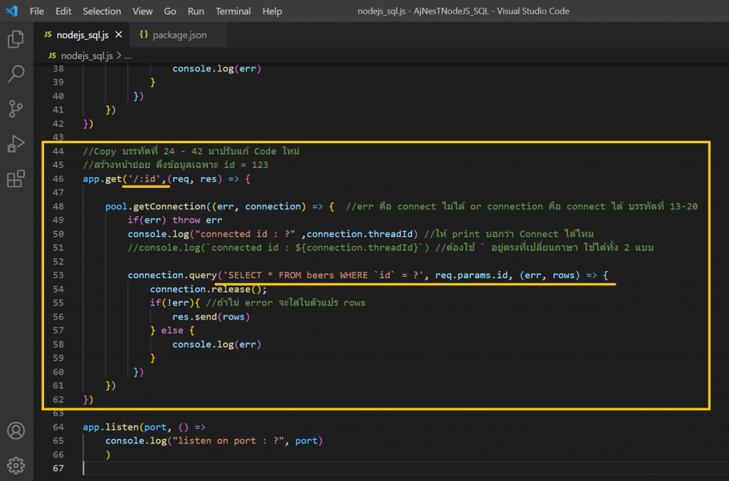Expand the breadcrumb ellipsis after nodejs_sql.js
The image size is (729, 481).
[x=128, y=55]
